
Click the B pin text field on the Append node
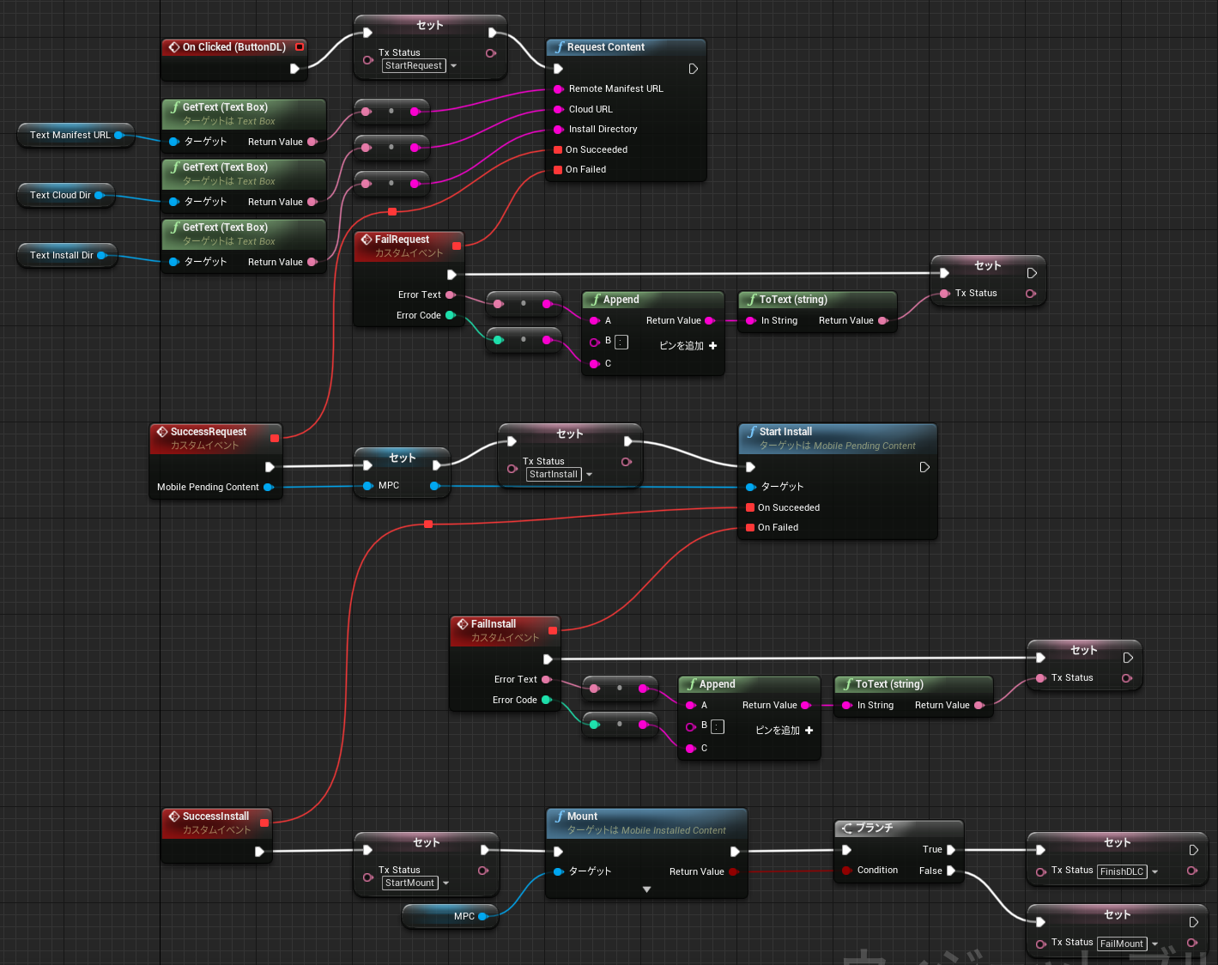click(621, 341)
